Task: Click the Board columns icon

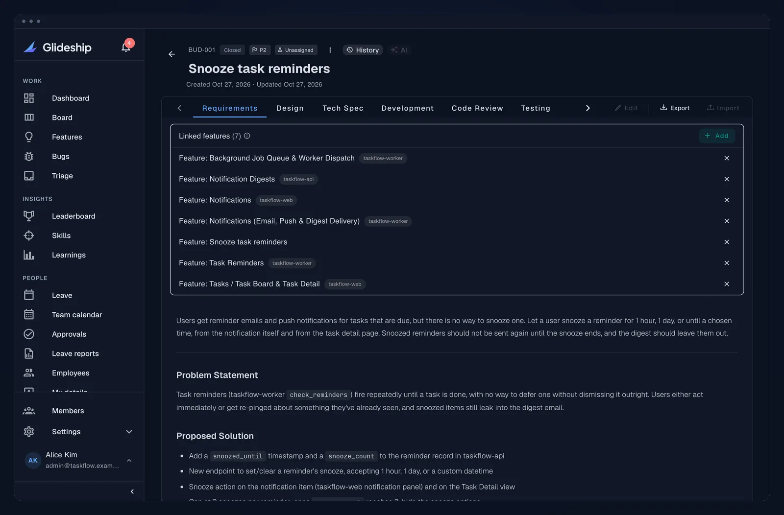Action: 29,117
